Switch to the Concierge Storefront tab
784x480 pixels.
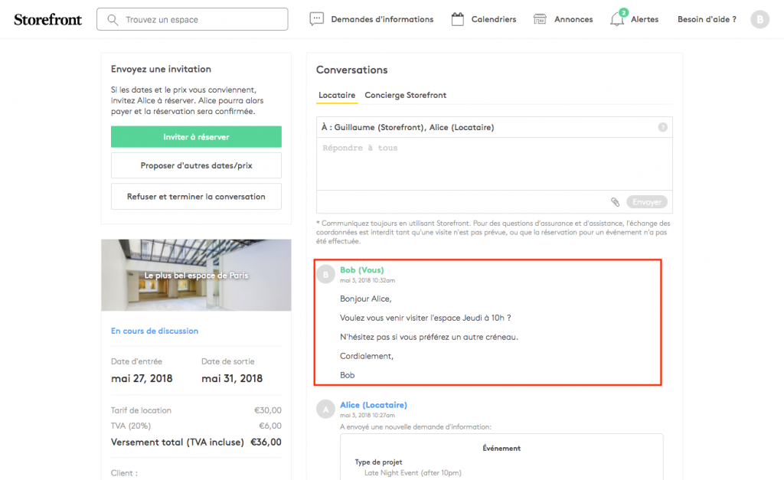click(405, 95)
